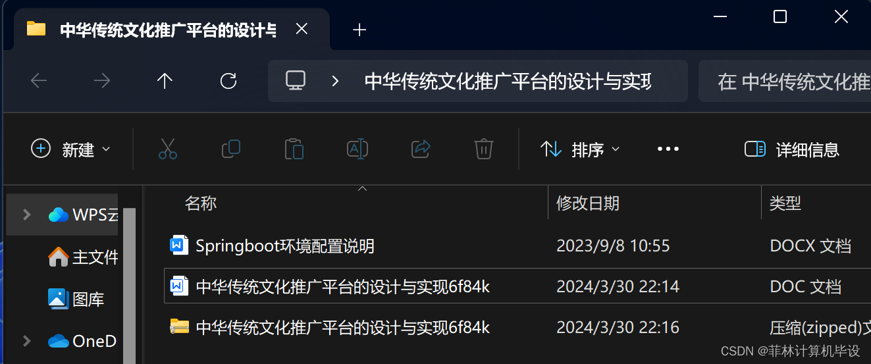Click the Share icon in toolbar
The image size is (871, 364).
[421, 149]
